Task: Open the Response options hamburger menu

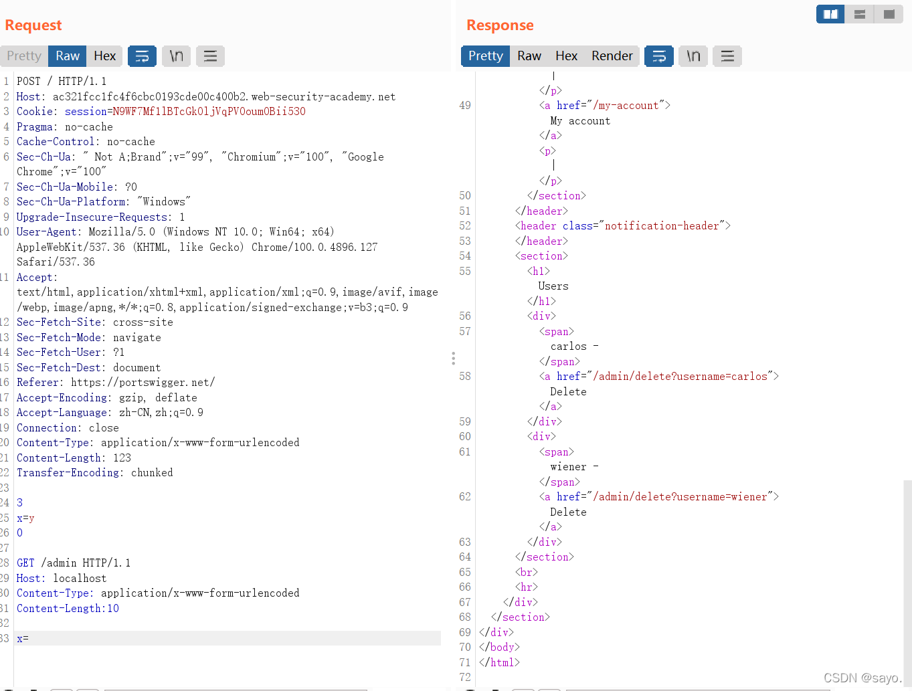Action: click(727, 56)
